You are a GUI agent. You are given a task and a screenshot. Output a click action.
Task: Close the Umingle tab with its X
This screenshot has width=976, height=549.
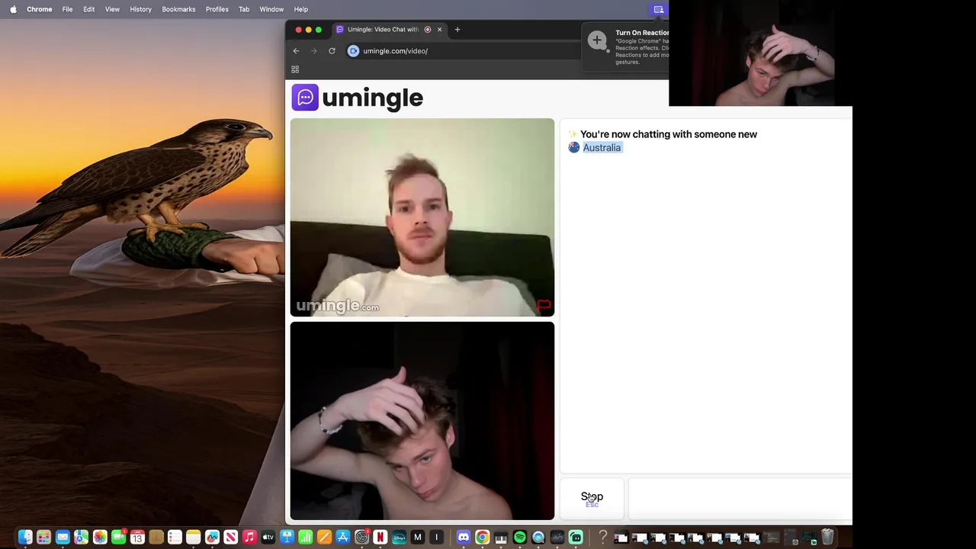pyautogui.click(x=439, y=30)
